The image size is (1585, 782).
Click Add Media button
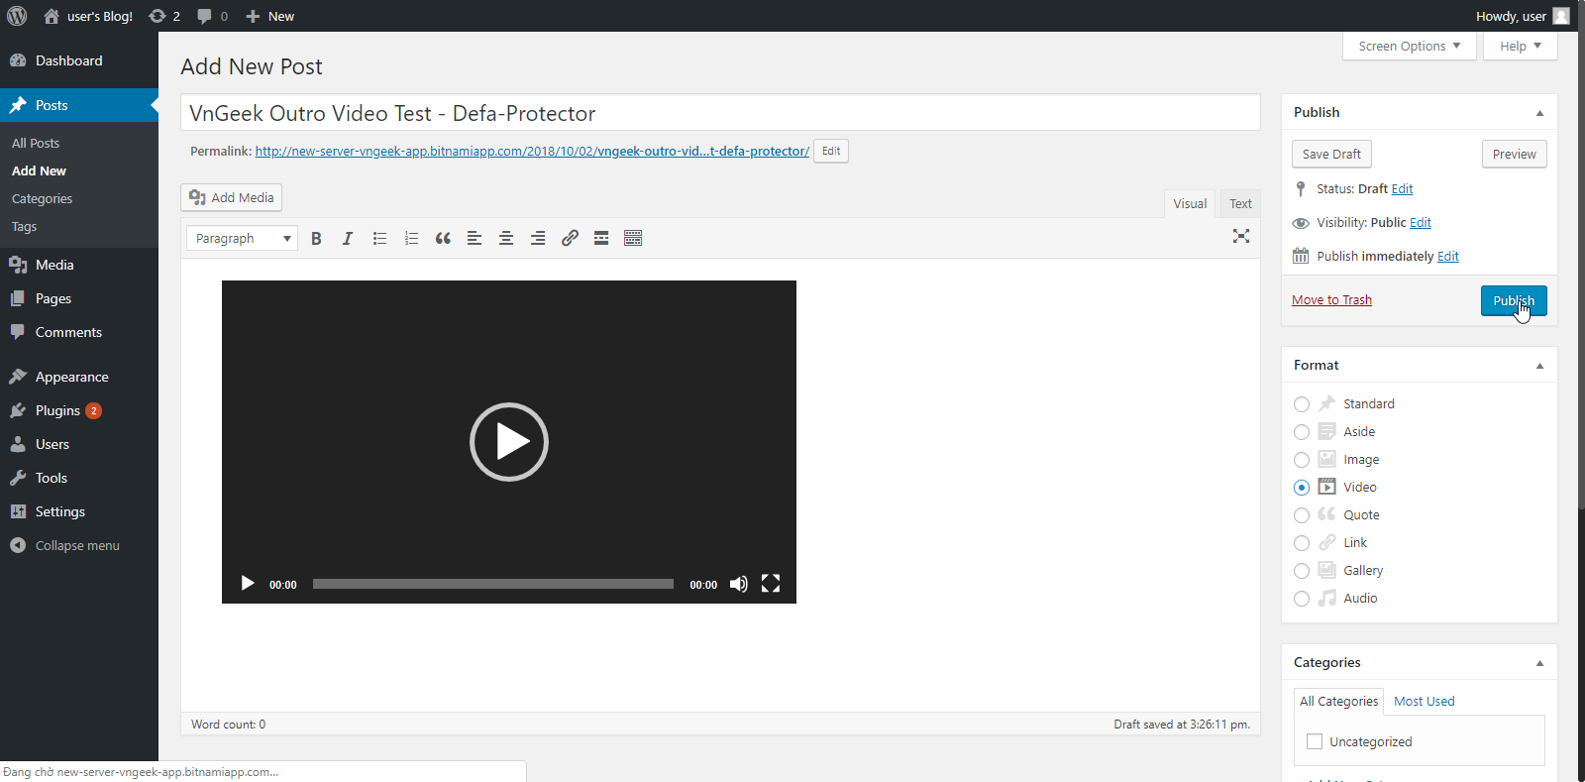coord(231,197)
